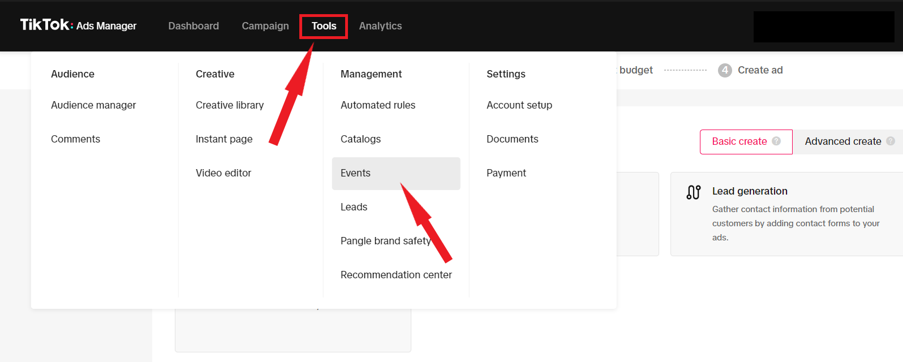Click the TikTok Ads Manager logo
903x362 pixels.
point(78,25)
